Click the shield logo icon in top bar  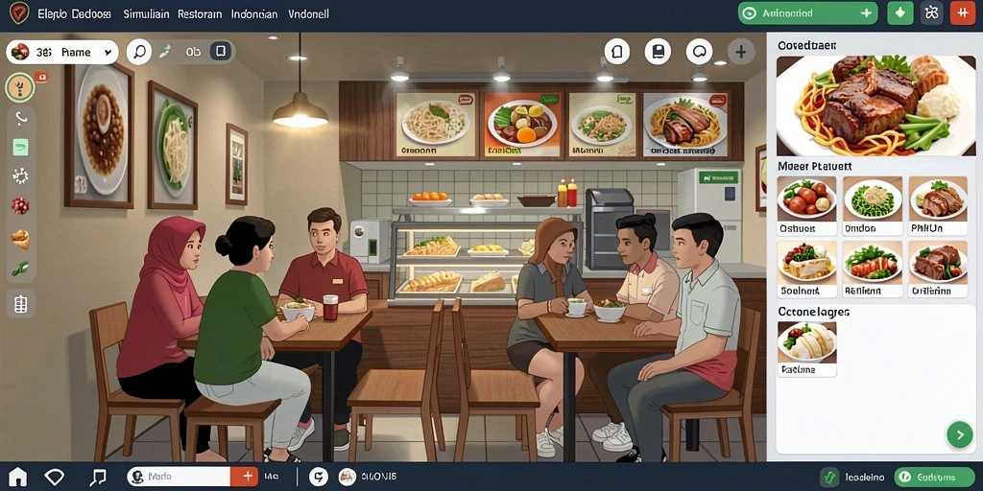[x=19, y=13]
